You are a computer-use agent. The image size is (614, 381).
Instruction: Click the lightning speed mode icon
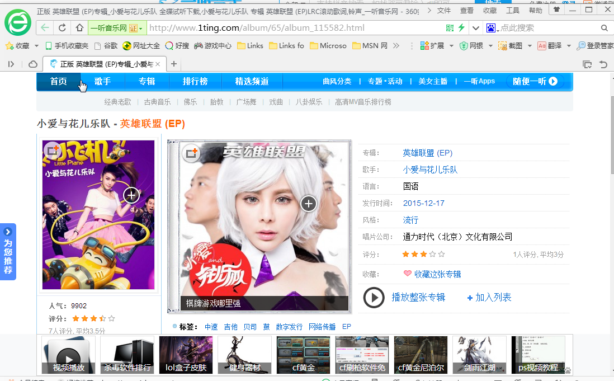click(461, 28)
